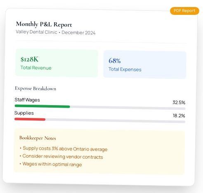Click the red Supplies progress bar
Screen dimensions: 203x193
tap(30, 119)
